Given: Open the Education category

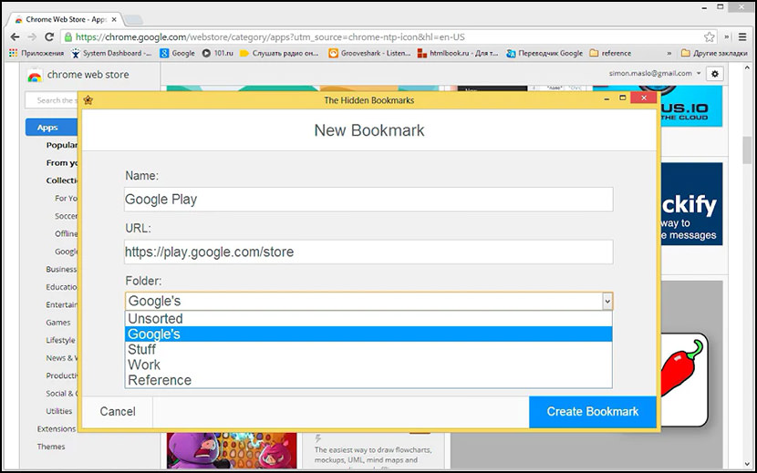Looking at the screenshot, I should (x=61, y=287).
